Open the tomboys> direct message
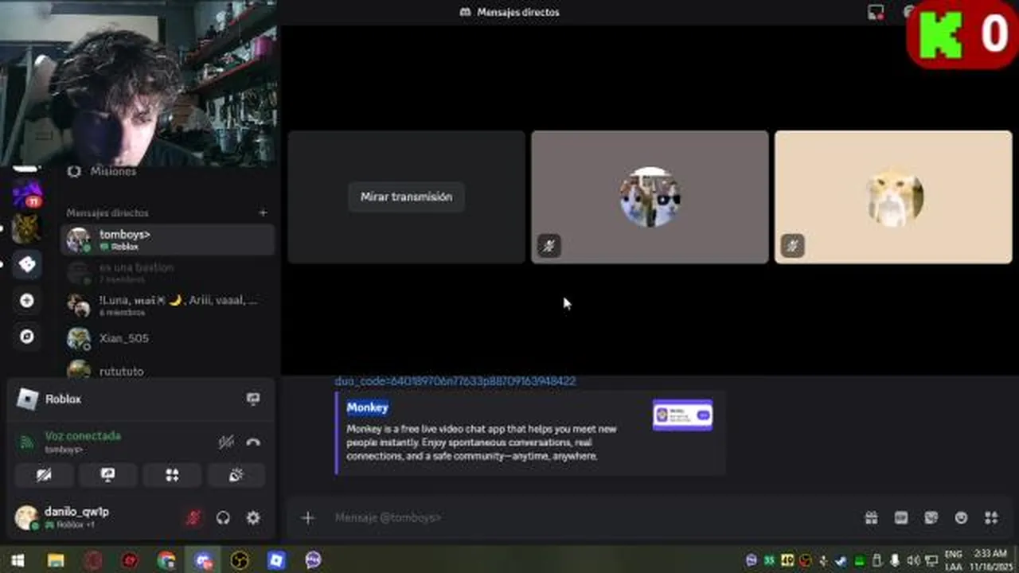 coord(167,240)
